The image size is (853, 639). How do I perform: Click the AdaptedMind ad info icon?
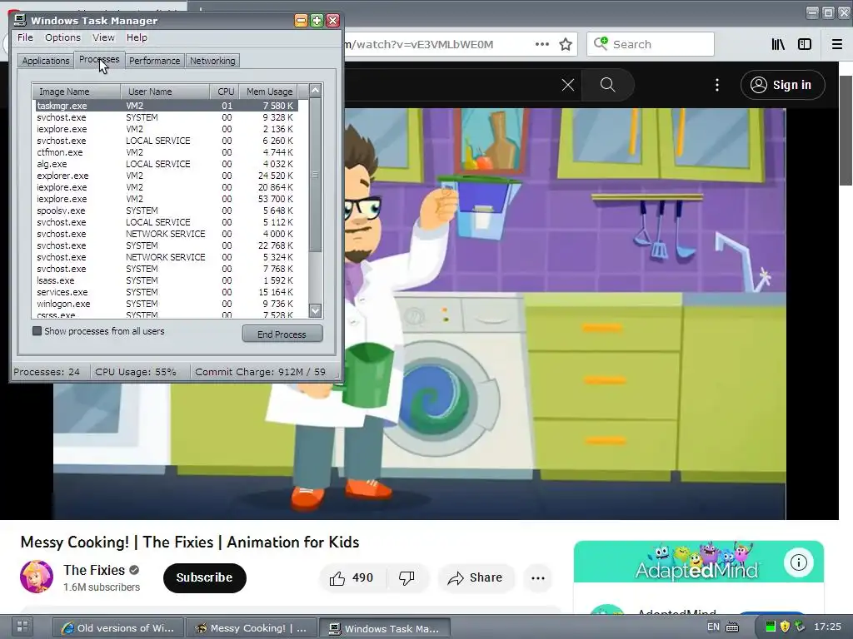click(798, 562)
